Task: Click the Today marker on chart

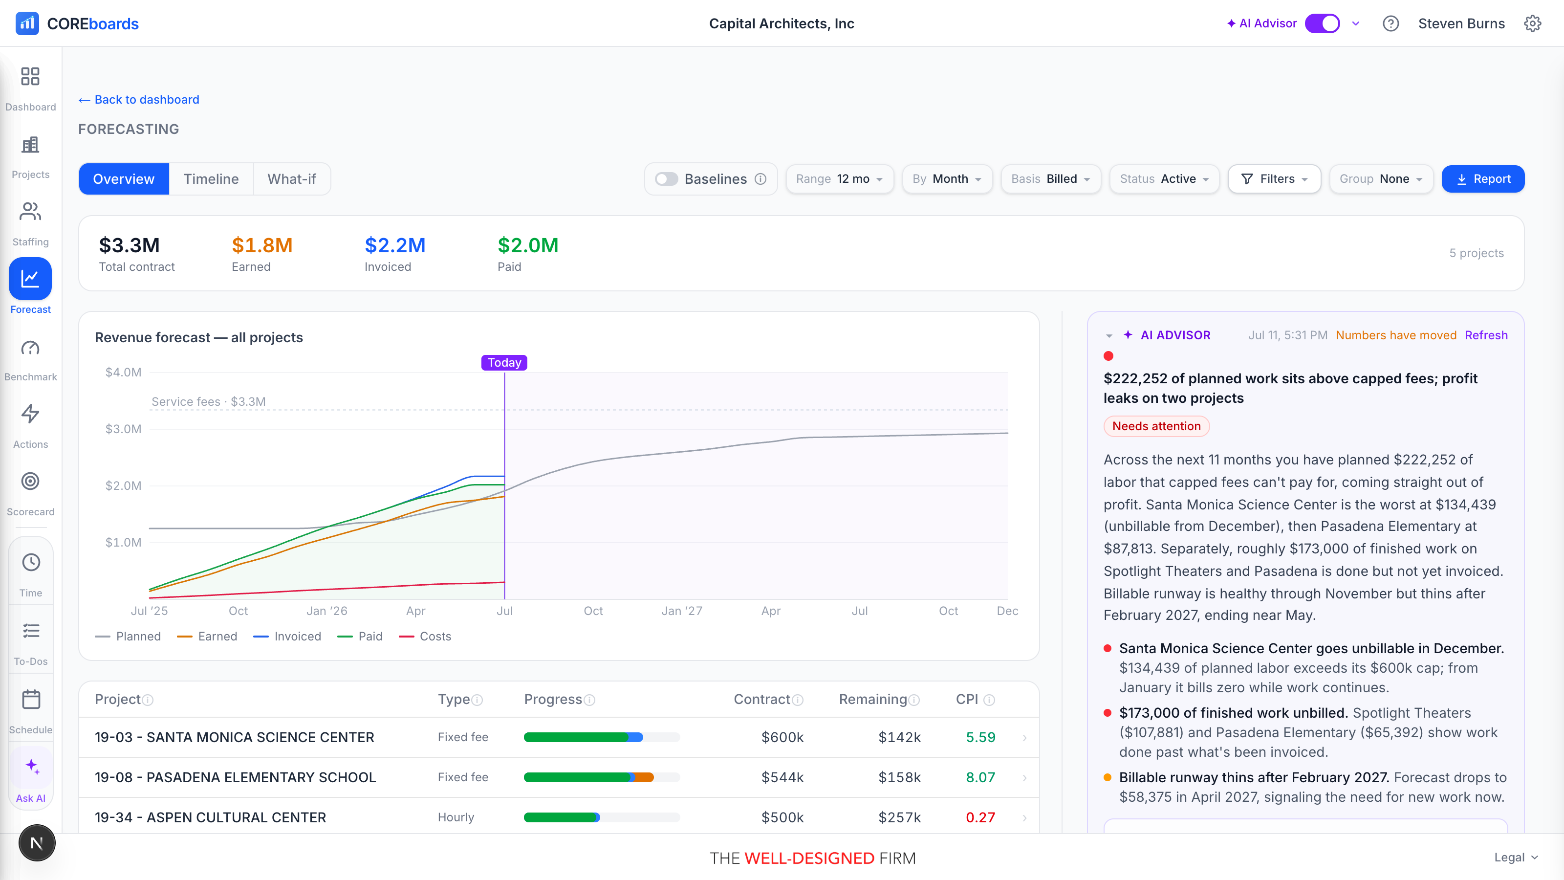Action: tap(504, 363)
